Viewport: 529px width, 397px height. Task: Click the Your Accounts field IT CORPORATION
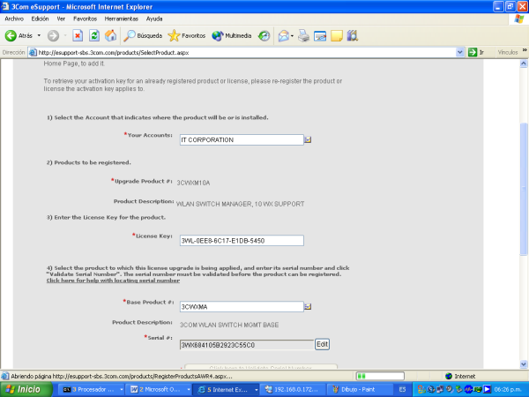coord(242,139)
